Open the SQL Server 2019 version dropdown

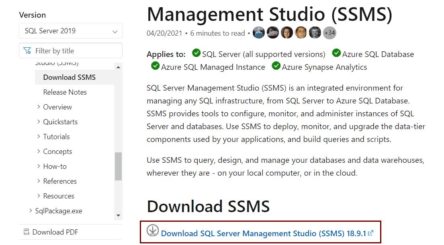coord(71,30)
